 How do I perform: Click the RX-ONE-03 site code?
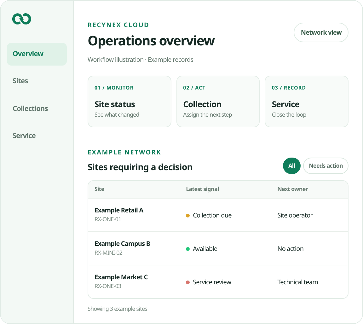pos(108,286)
